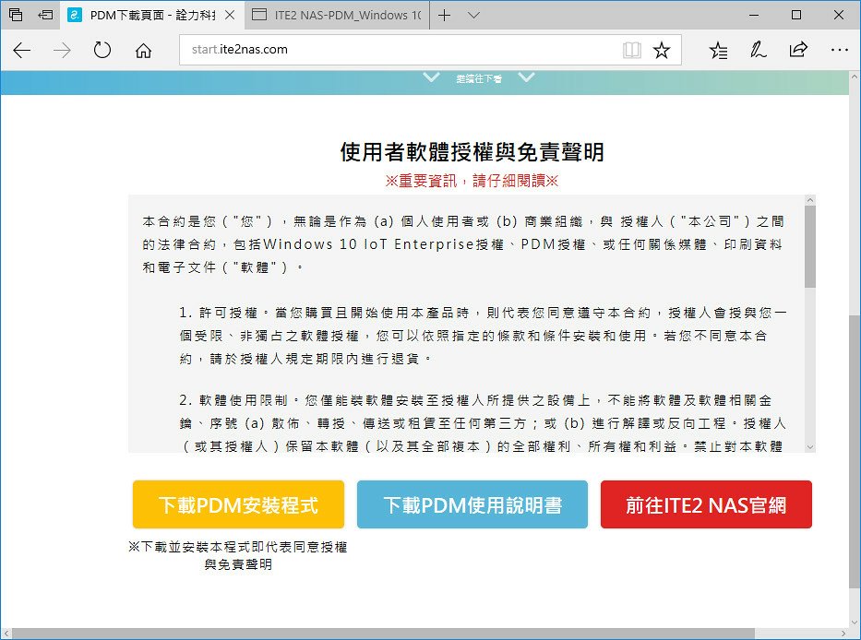
Task: Add page to favorites star
Action: coord(662,50)
